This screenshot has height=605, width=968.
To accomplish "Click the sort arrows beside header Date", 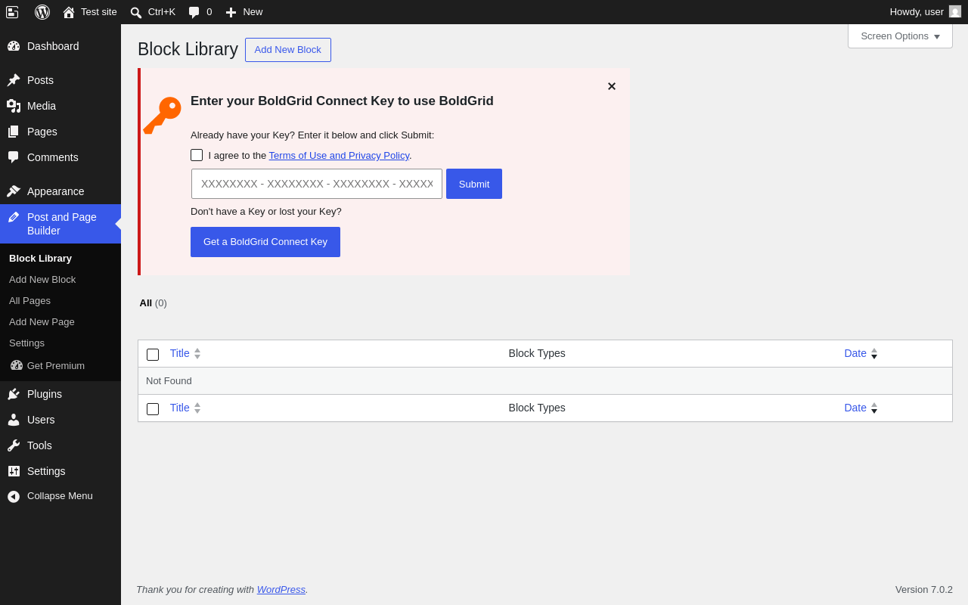I will tap(874, 353).
